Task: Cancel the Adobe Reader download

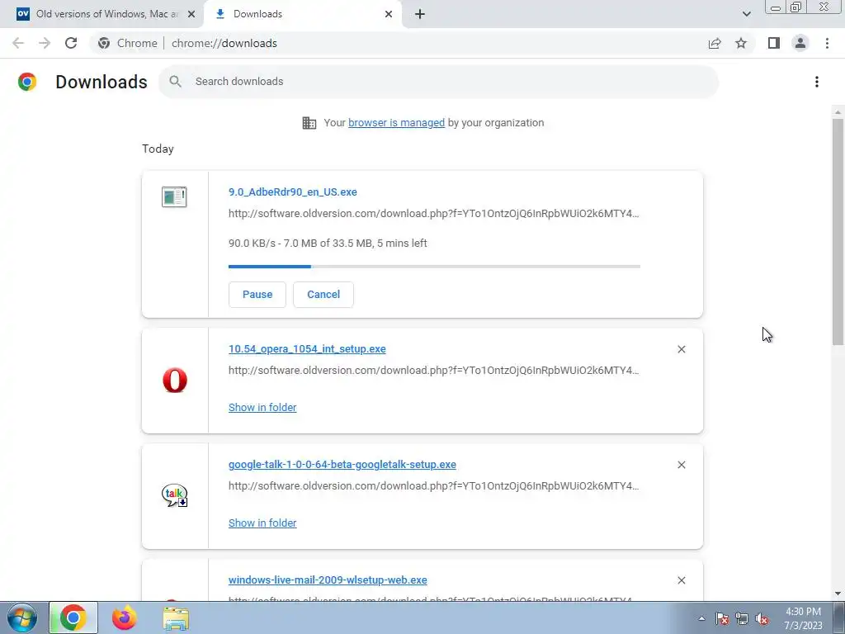Action: click(323, 295)
